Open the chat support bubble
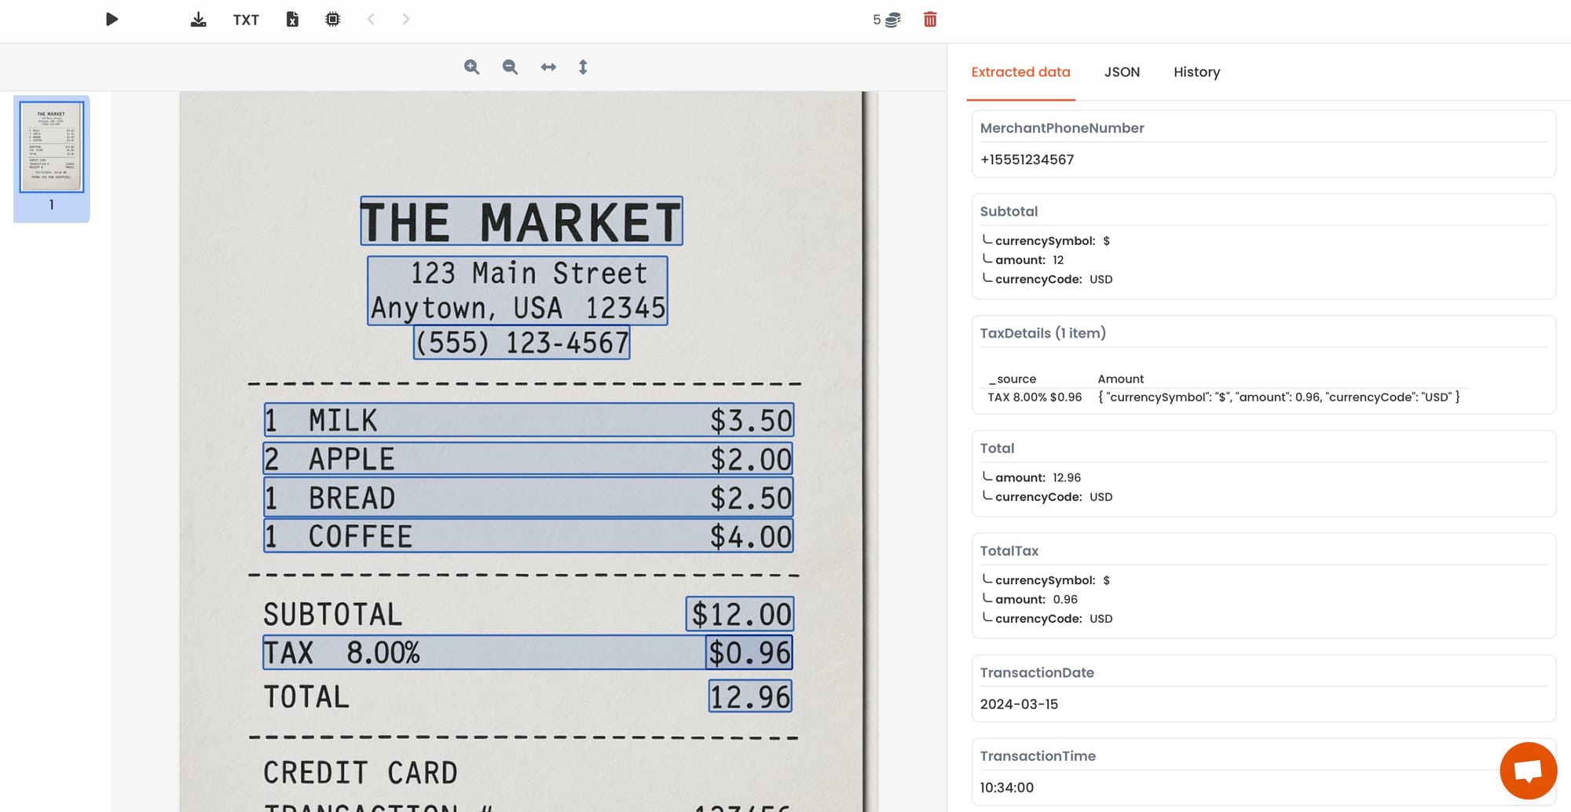1571x812 pixels. [x=1528, y=770]
